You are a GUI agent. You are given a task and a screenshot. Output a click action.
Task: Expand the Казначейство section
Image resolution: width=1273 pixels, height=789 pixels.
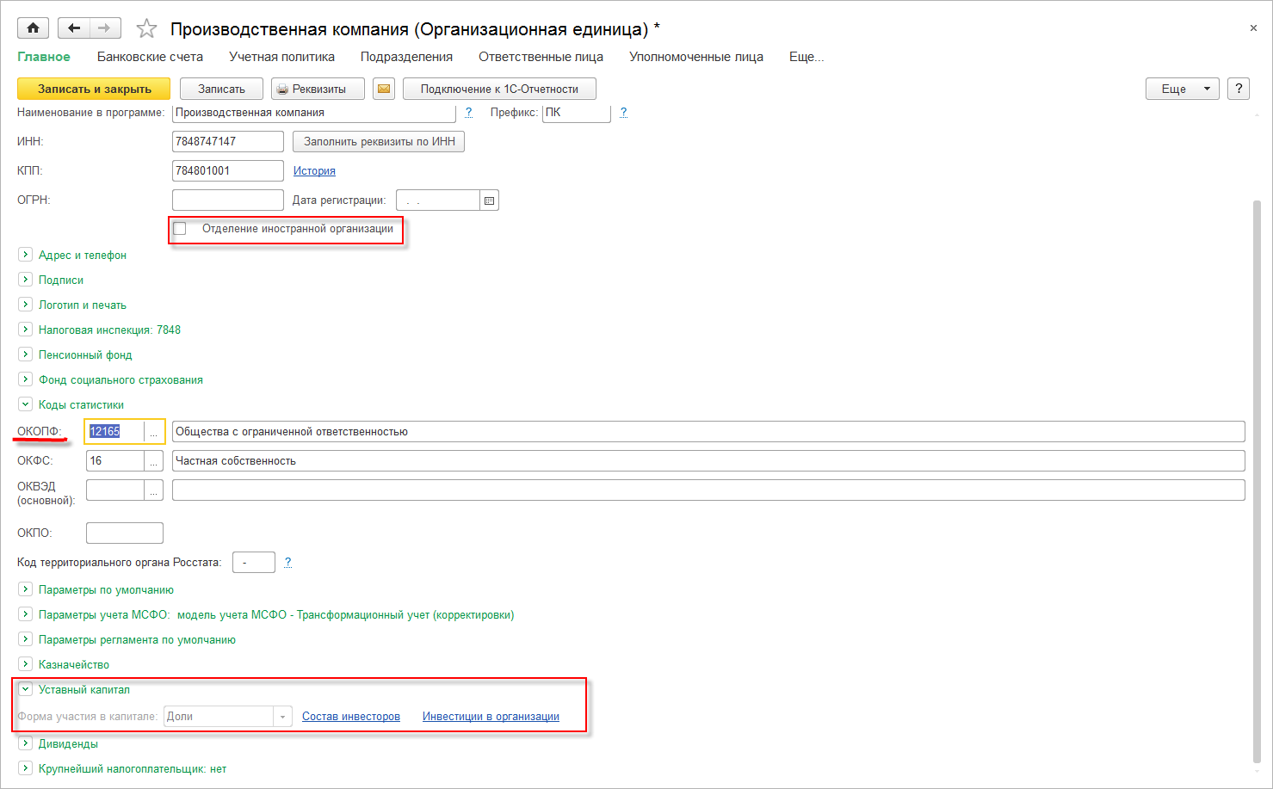[x=26, y=664]
